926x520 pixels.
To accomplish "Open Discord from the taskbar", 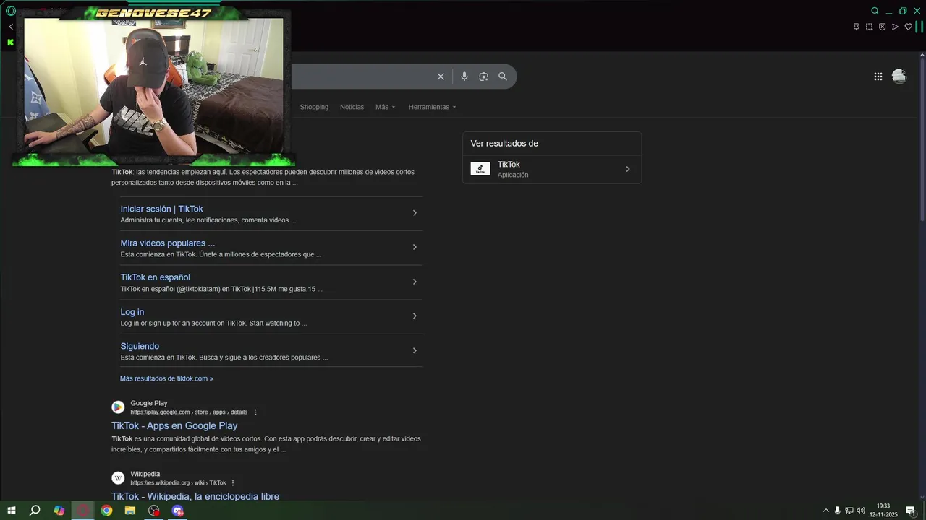I will [x=178, y=511].
